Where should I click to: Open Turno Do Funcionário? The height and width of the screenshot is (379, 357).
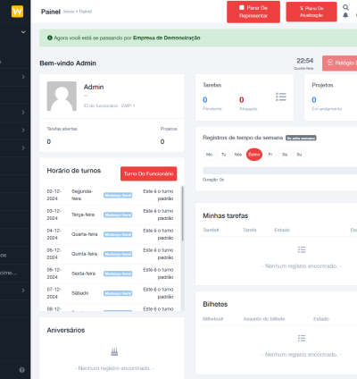(149, 173)
